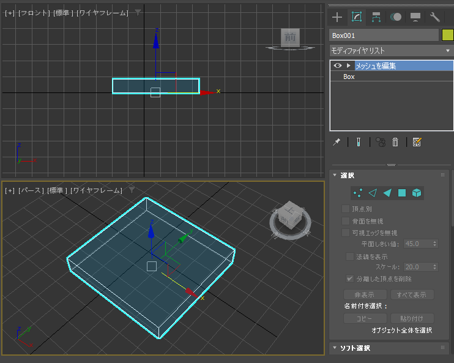The width and height of the screenshot is (454, 363).
Task: Adjust the スケール spinner arrows
Action: pos(434,267)
